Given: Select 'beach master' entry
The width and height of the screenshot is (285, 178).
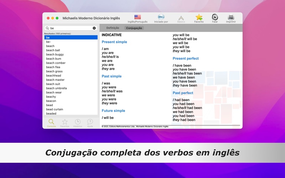Looking at the screenshot, I should (71, 80).
